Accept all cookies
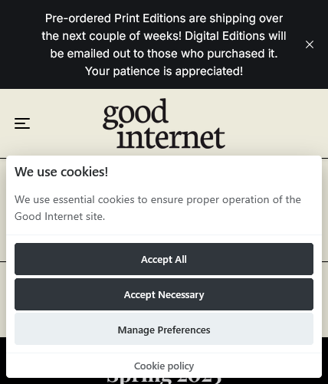Viewport: 328px width, 384px height. point(164,259)
